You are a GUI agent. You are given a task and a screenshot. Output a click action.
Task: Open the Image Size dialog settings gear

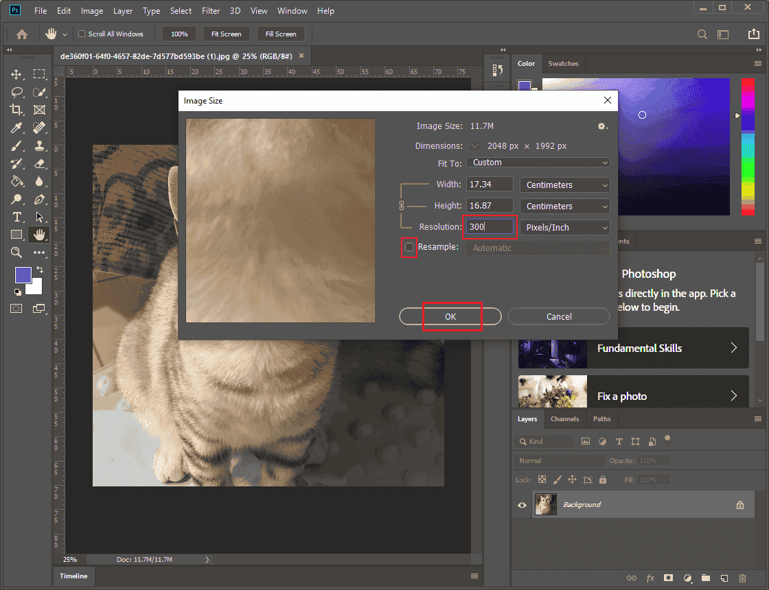tap(602, 126)
